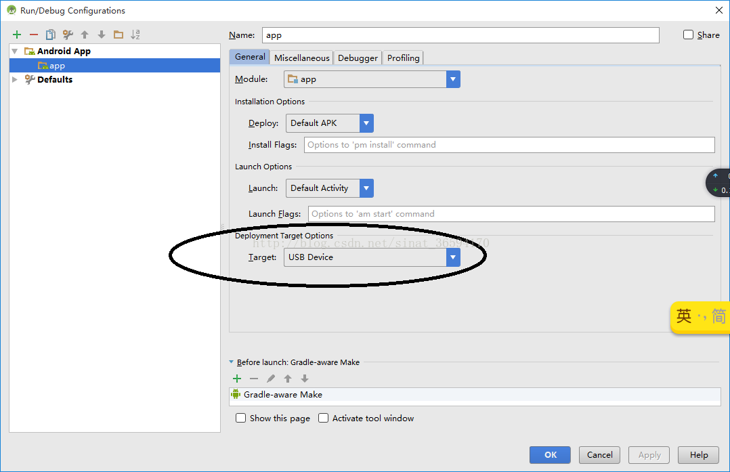Expand the Defaults tree node
The width and height of the screenshot is (730, 472).
16,79
